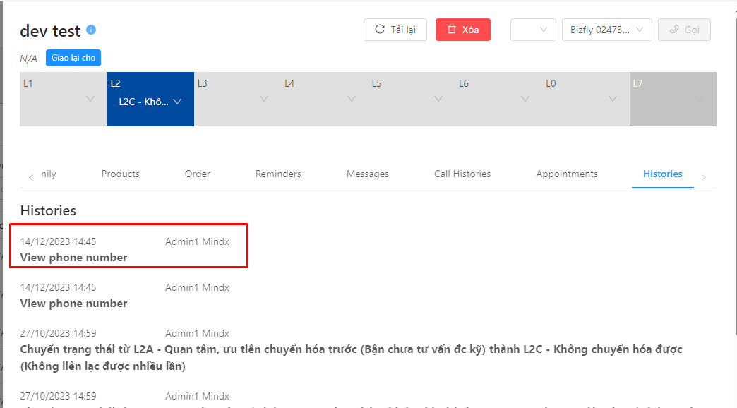
Task: Open the L2C - Khô... stage dropdown
Action: pyautogui.click(x=150, y=102)
